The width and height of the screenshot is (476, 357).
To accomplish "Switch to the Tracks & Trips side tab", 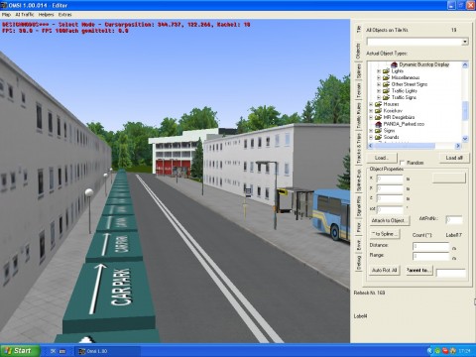I will point(358,149).
